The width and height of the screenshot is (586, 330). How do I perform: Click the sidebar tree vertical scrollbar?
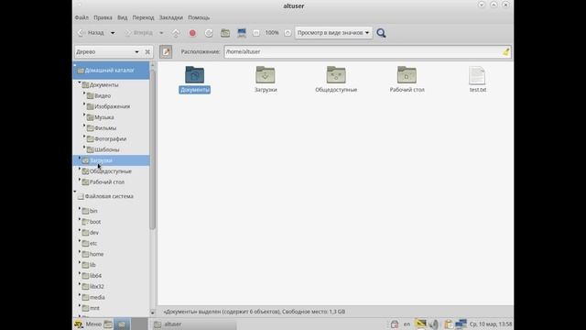(153, 149)
